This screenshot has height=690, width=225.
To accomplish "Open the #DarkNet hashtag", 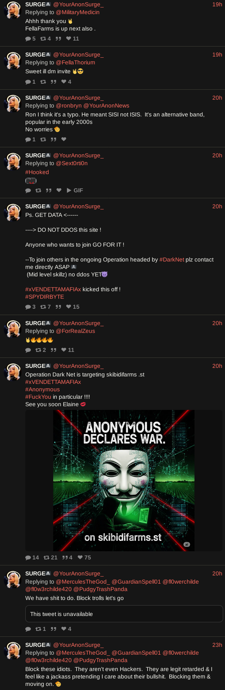I will [172, 260].
